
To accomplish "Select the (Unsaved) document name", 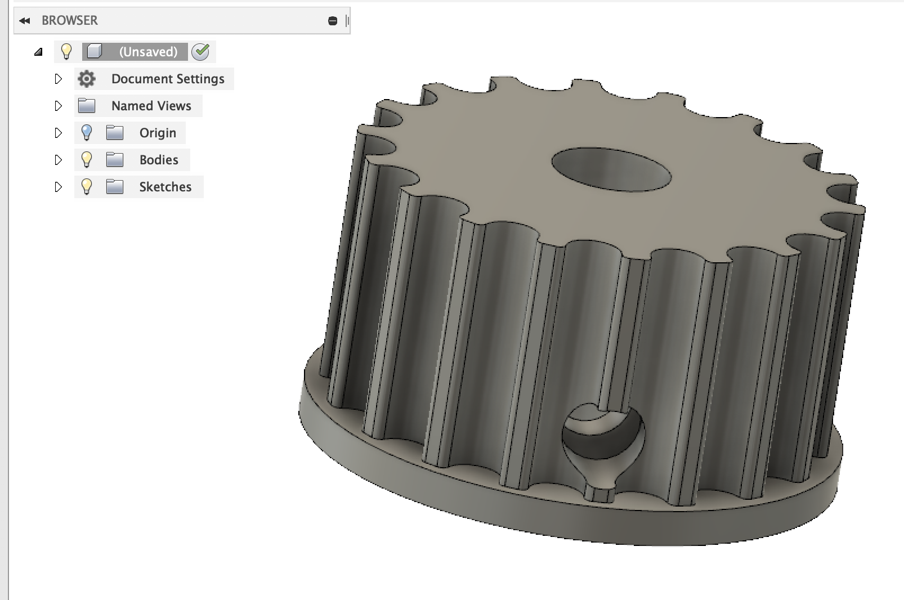I will (148, 52).
